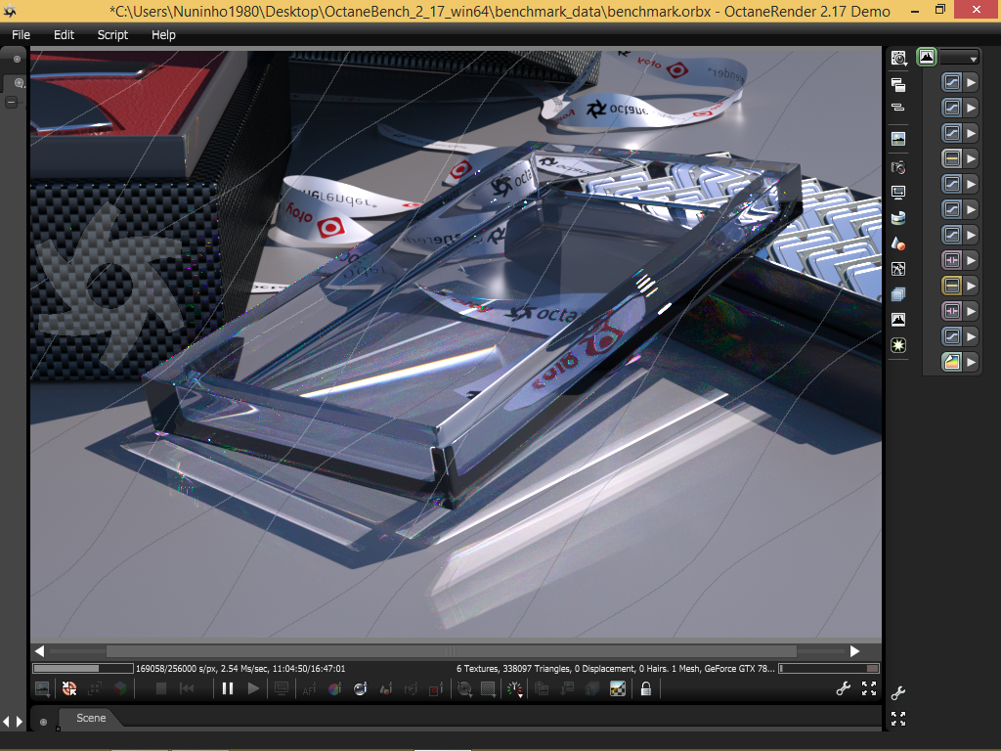Open the Script menu
The height and width of the screenshot is (751, 1001).
(112, 35)
